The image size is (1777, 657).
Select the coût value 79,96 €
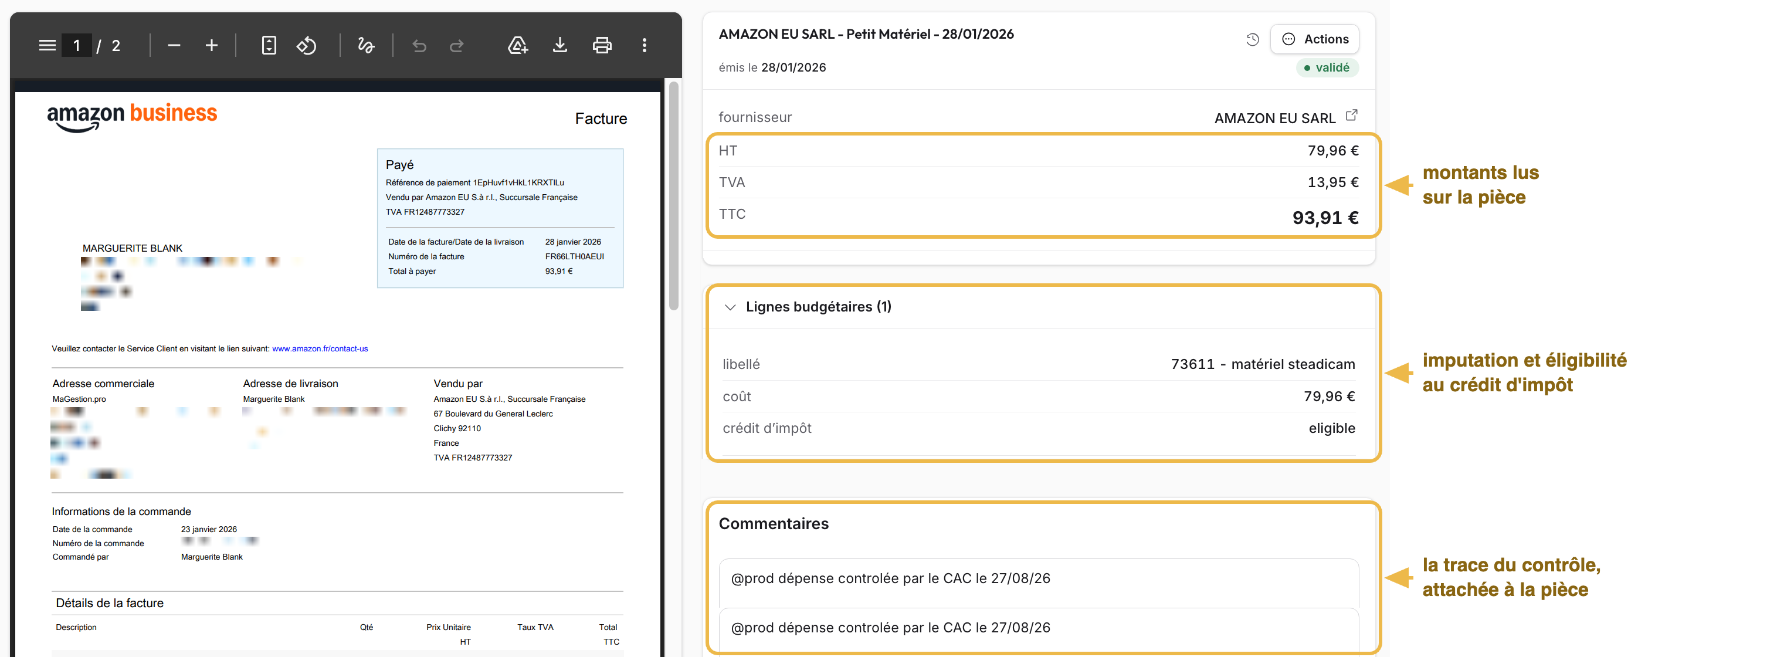1330,397
